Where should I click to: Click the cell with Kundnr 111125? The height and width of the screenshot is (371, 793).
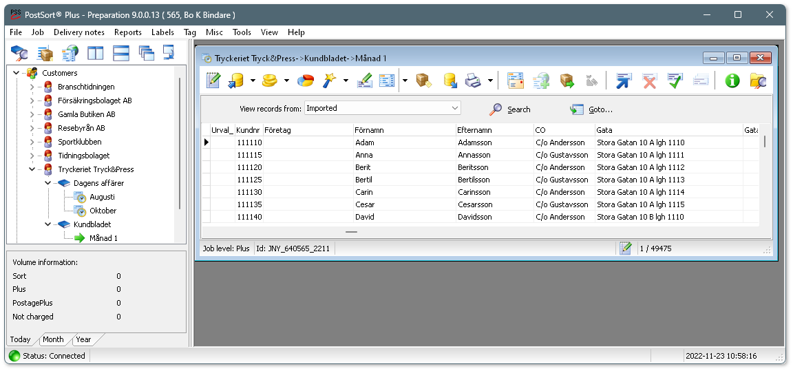click(249, 180)
